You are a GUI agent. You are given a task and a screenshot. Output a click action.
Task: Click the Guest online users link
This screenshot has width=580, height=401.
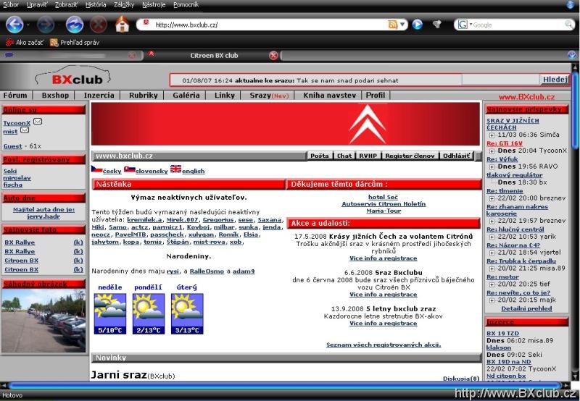tap(12, 146)
